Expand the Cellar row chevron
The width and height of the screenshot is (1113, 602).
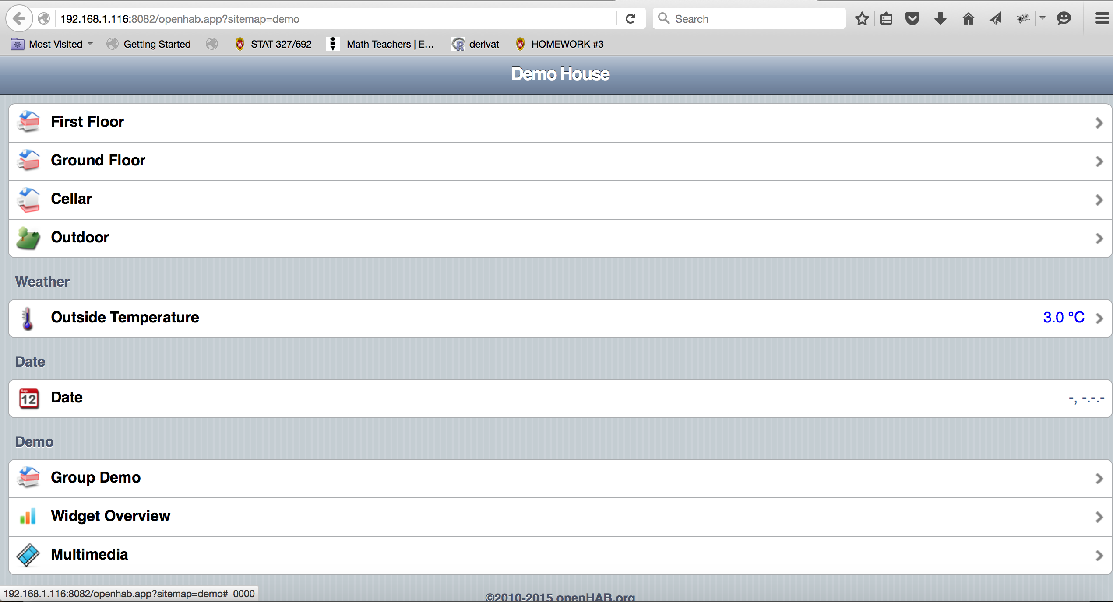(1099, 200)
